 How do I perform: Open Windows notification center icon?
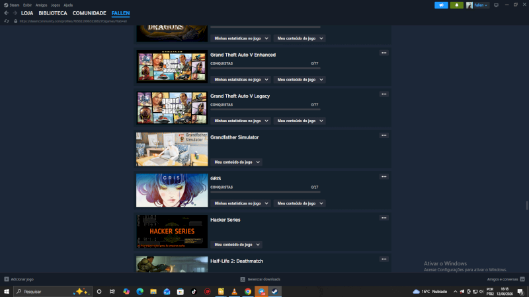(520, 292)
